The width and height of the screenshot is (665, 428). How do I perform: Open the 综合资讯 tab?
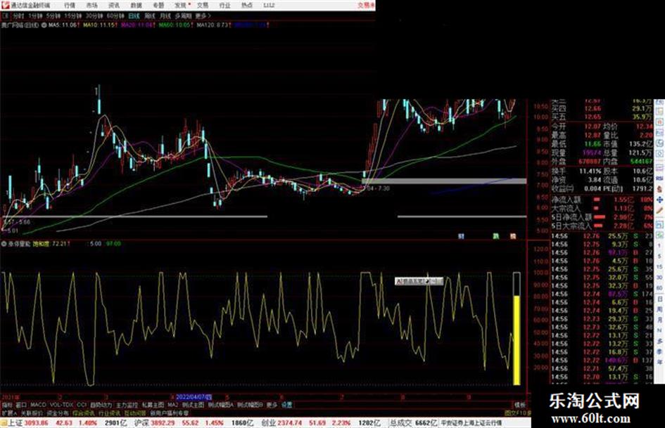tap(84, 413)
